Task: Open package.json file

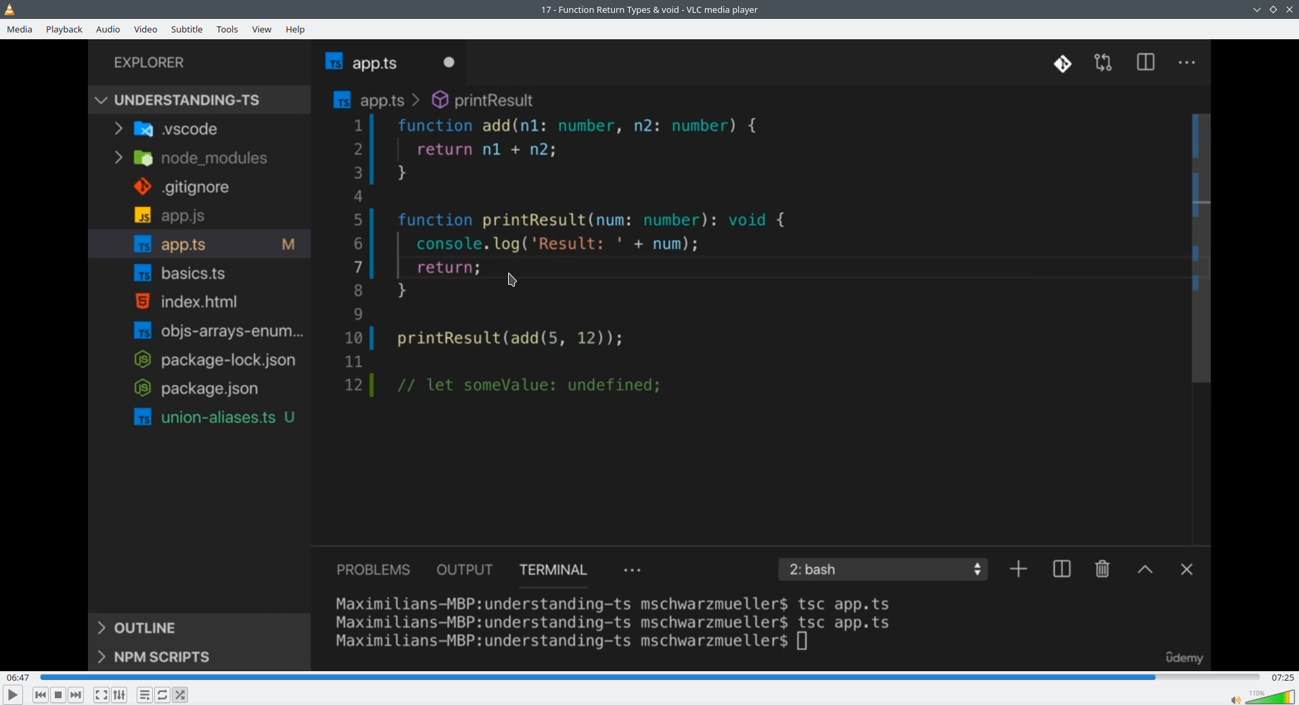Action: (x=200, y=388)
